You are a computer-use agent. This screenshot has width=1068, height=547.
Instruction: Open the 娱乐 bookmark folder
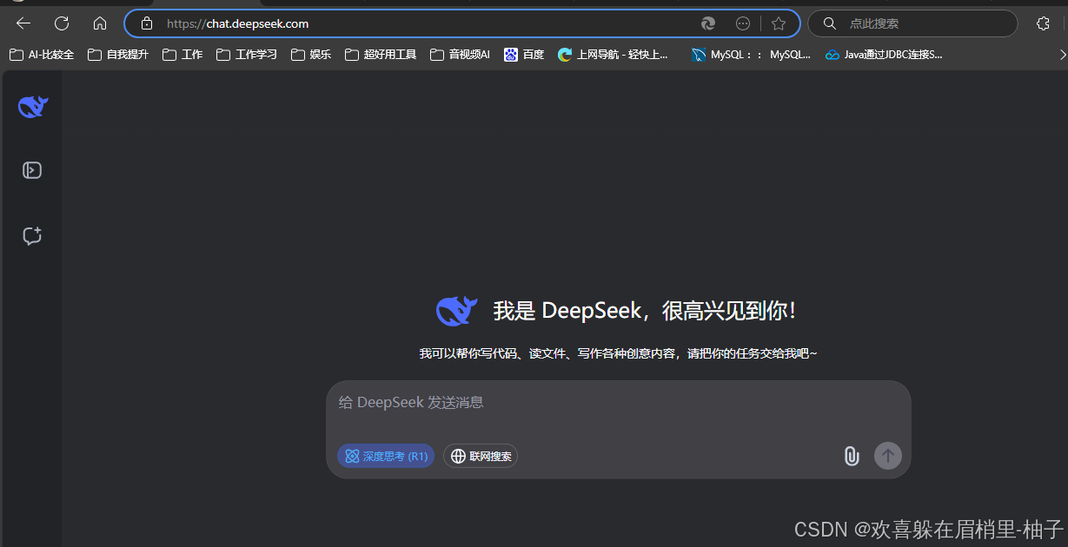point(311,55)
